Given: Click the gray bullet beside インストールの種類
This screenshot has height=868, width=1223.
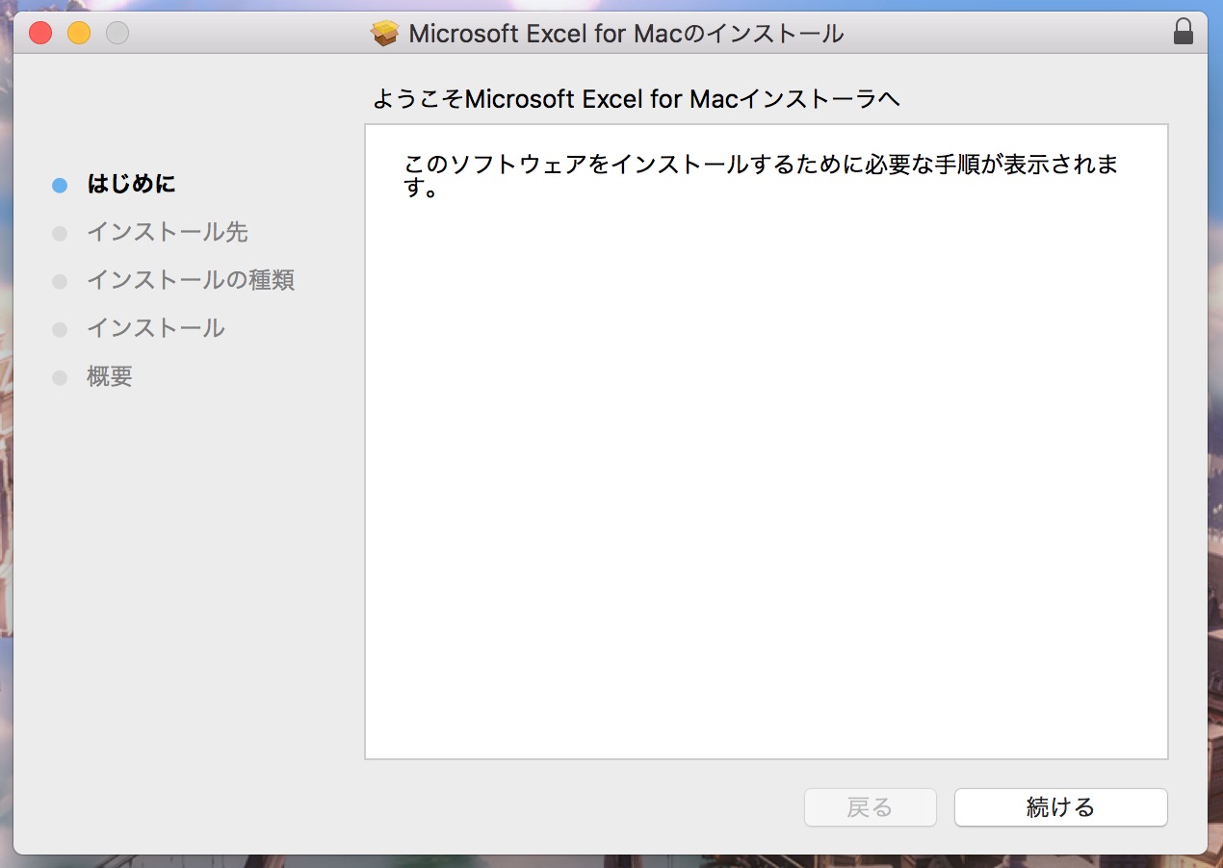Looking at the screenshot, I should click(x=60, y=281).
